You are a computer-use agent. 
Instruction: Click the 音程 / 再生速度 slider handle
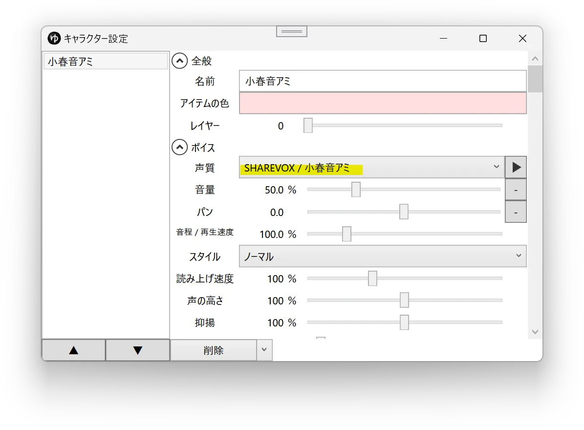coord(346,234)
